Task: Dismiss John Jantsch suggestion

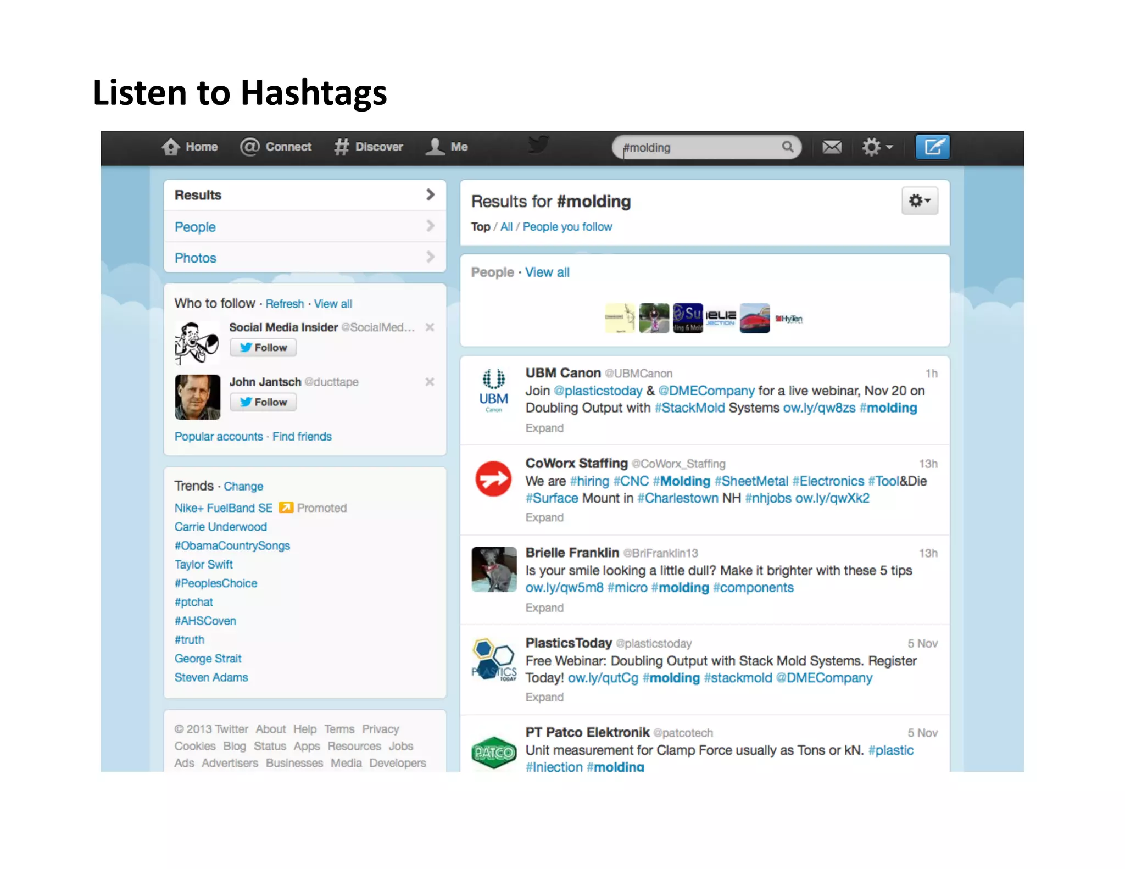Action: tap(430, 382)
